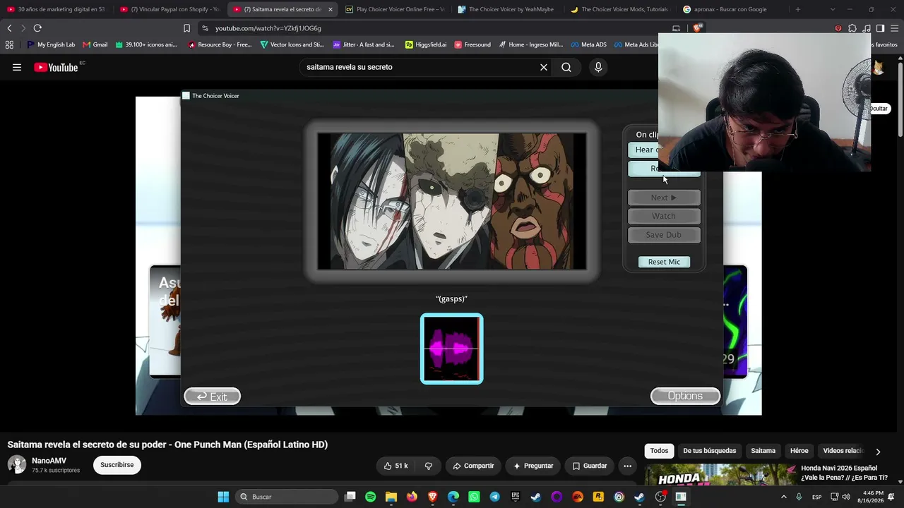Open the My English Lab bookmark

tap(51, 44)
